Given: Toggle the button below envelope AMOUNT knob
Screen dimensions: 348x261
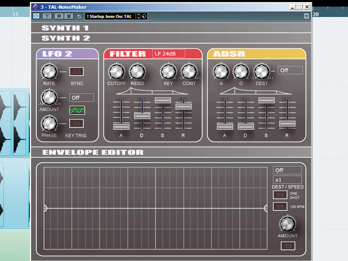Looking at the screenshot, I should (288, 246).
